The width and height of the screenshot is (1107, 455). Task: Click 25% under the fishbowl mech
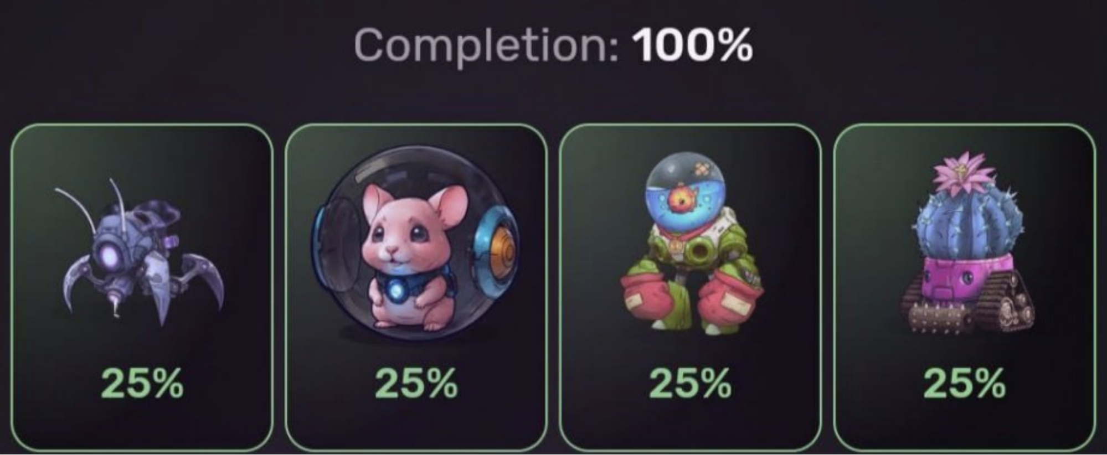click(x=690, y=383)
